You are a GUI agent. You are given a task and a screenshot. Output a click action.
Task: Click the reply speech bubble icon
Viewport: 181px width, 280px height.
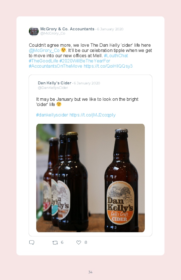coord(32,242)
